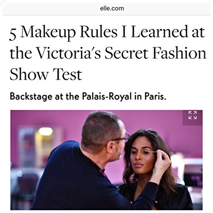Click the elle.com address bar
The width and height of the screenshot is (213, 213).
point(106,9)
